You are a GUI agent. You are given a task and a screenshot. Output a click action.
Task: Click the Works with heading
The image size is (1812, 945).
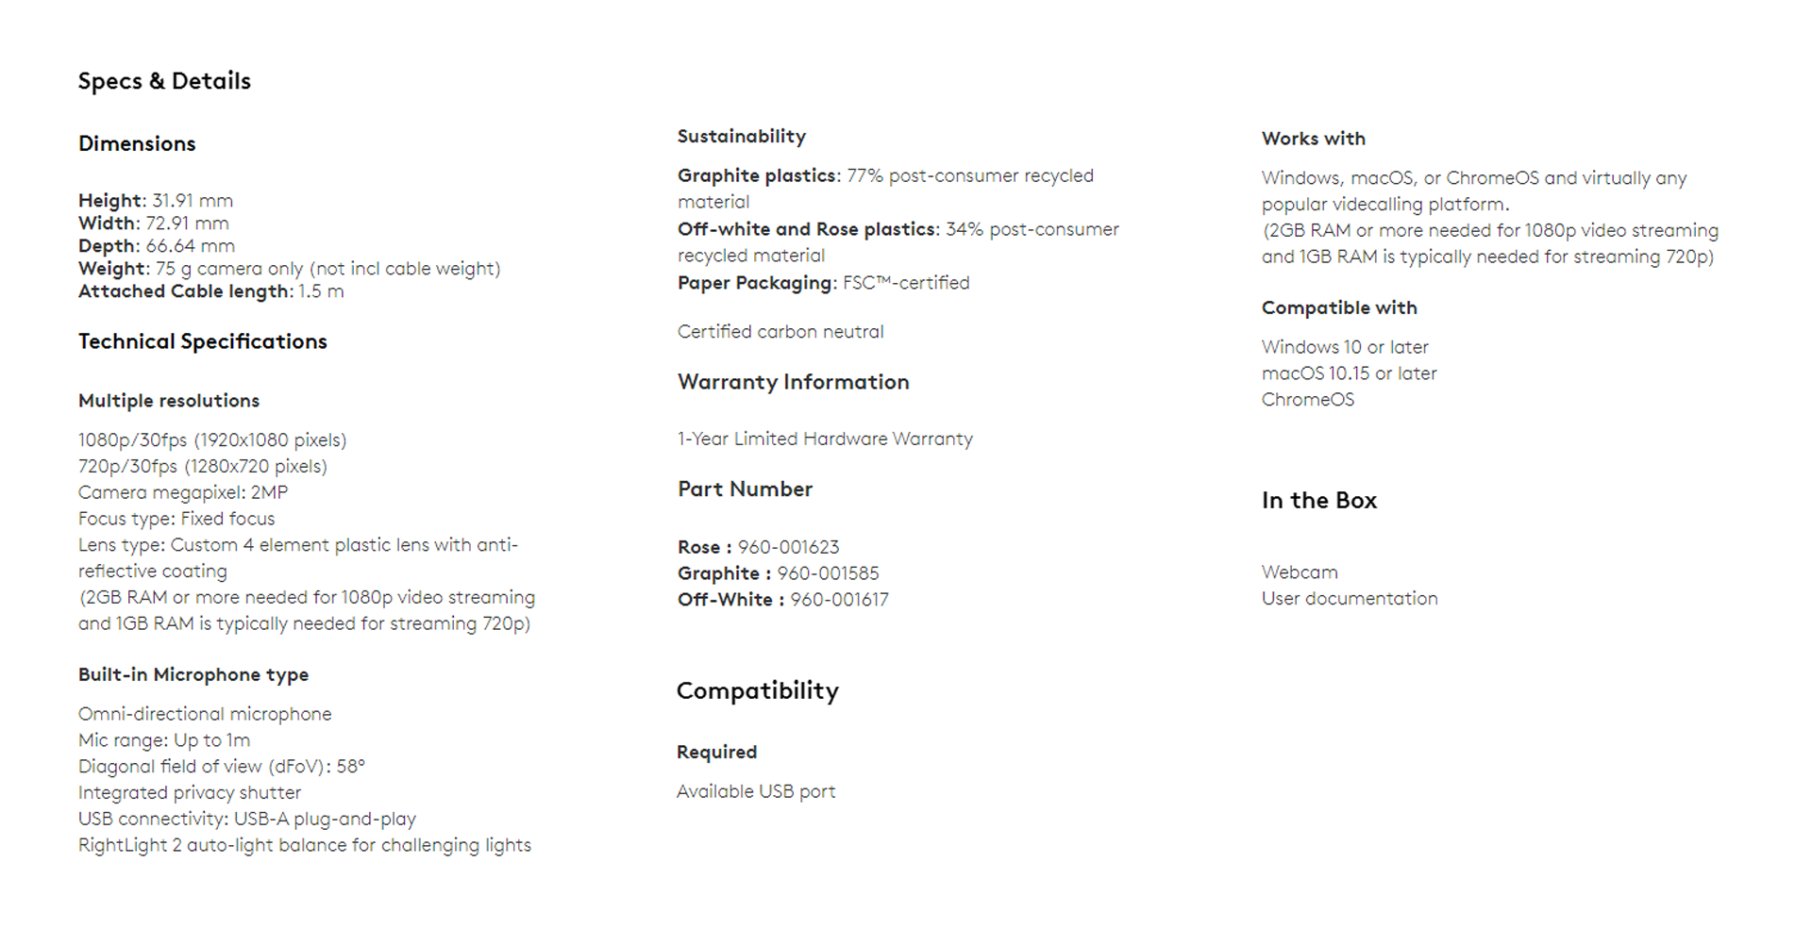[x=1314, y=139]
